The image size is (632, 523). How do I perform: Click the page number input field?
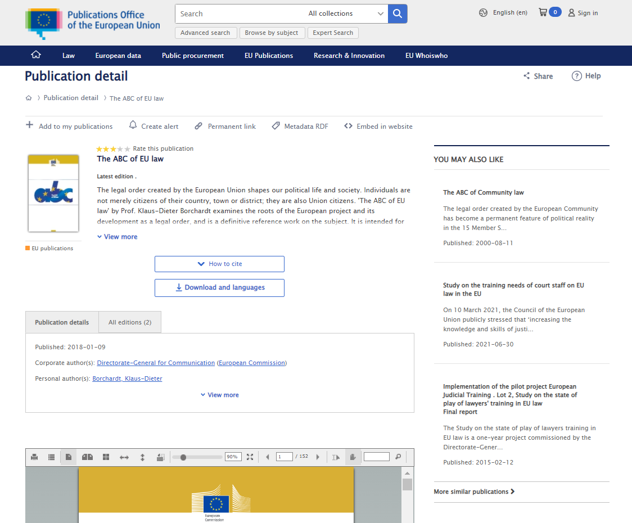pos(284,457)
